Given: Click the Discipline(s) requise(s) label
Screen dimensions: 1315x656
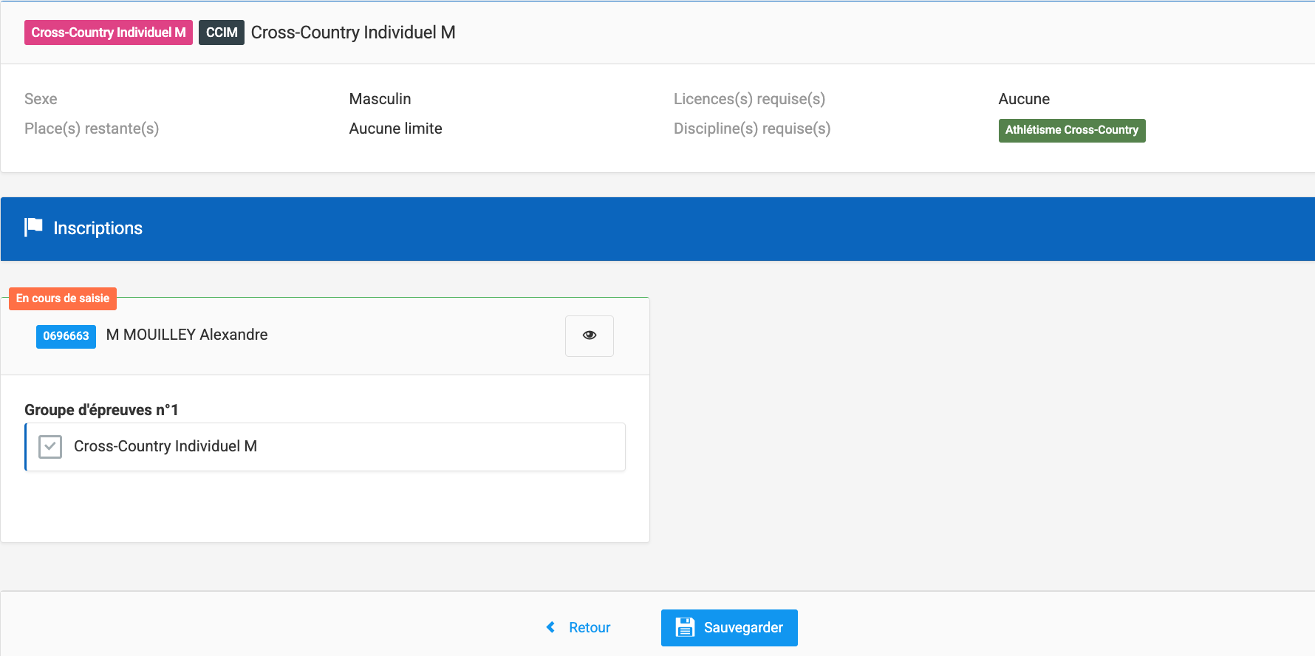Looking at the screenshot, I should pyautogui.click(x=751, y=129).
